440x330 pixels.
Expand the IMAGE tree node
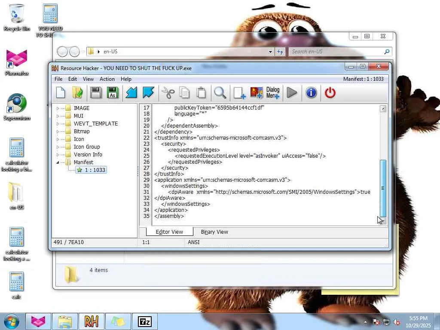(x=58, y=108)
